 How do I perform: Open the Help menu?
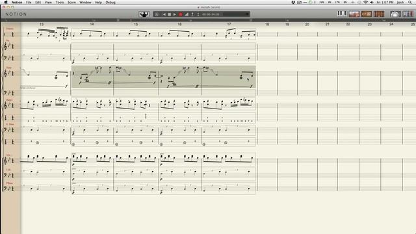point(98,3)
